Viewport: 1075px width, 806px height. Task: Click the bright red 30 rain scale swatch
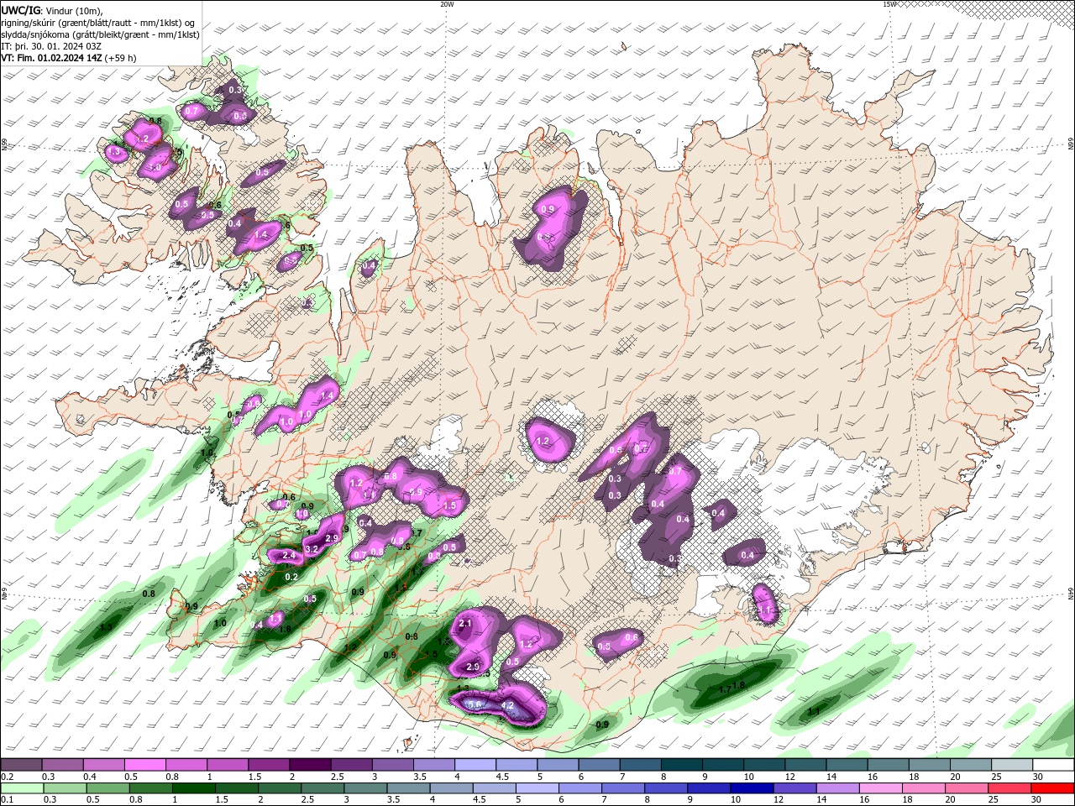(1052, 788)
